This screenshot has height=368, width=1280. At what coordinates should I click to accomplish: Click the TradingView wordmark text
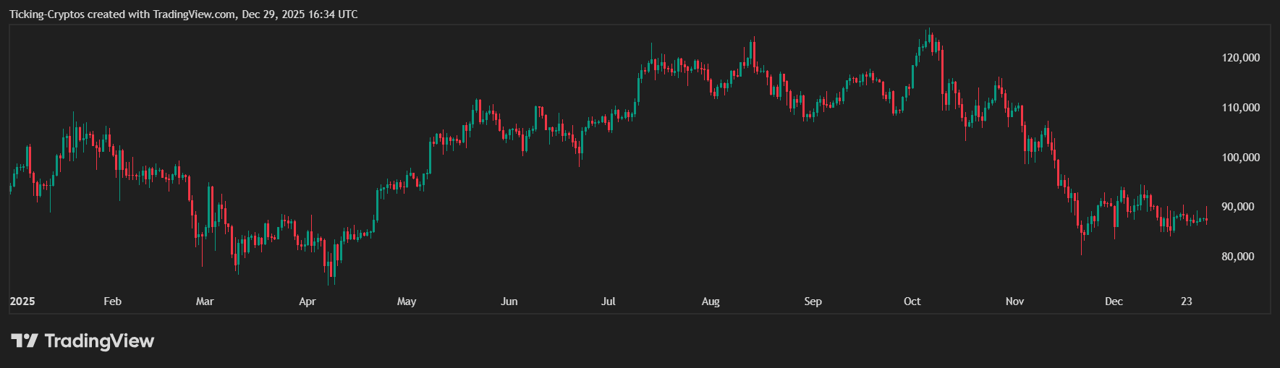tap(99, 341)
